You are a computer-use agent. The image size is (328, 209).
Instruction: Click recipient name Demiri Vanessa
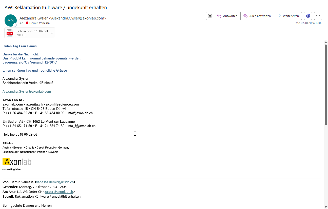40,23
